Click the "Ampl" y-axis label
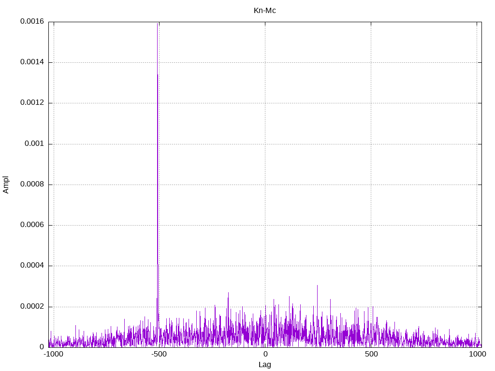 pos(6,185)
